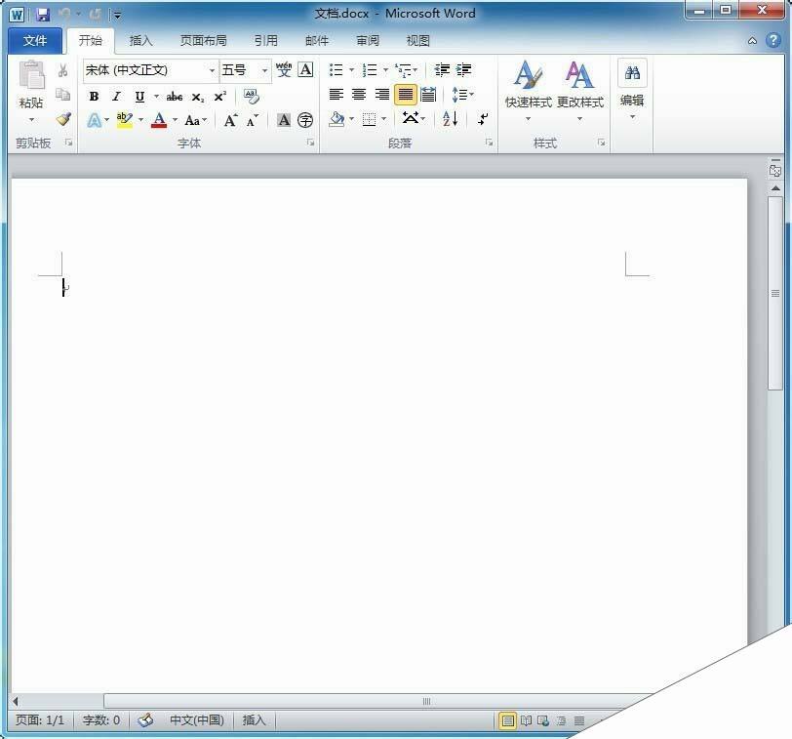Click 字数: 0 word count
Image resolution: width=792 pixels, height=739 pixels.
[101, 719]
